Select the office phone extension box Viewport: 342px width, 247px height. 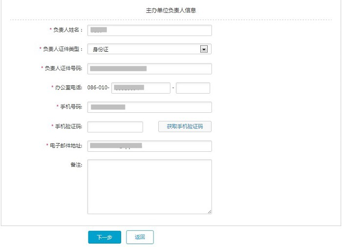pyautogui.click(x=192, y=88)
